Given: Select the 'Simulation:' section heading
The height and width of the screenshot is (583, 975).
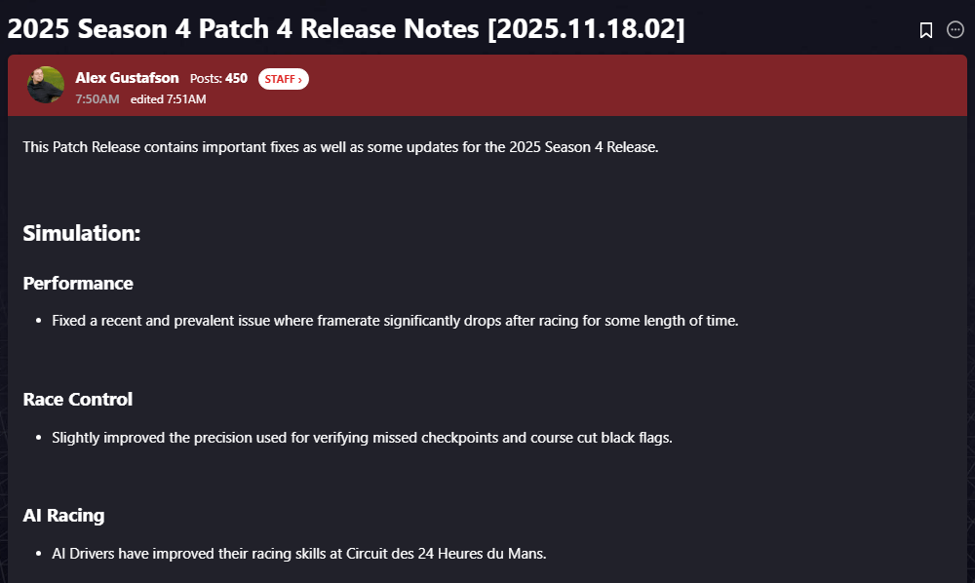Looking at the screenshot, I should tap(82, 234).
